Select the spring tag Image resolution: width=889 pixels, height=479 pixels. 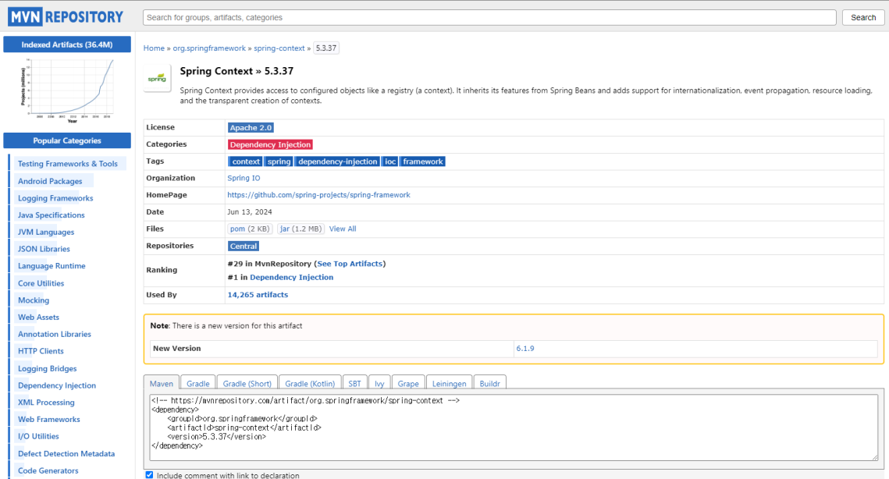click(279, 161)
